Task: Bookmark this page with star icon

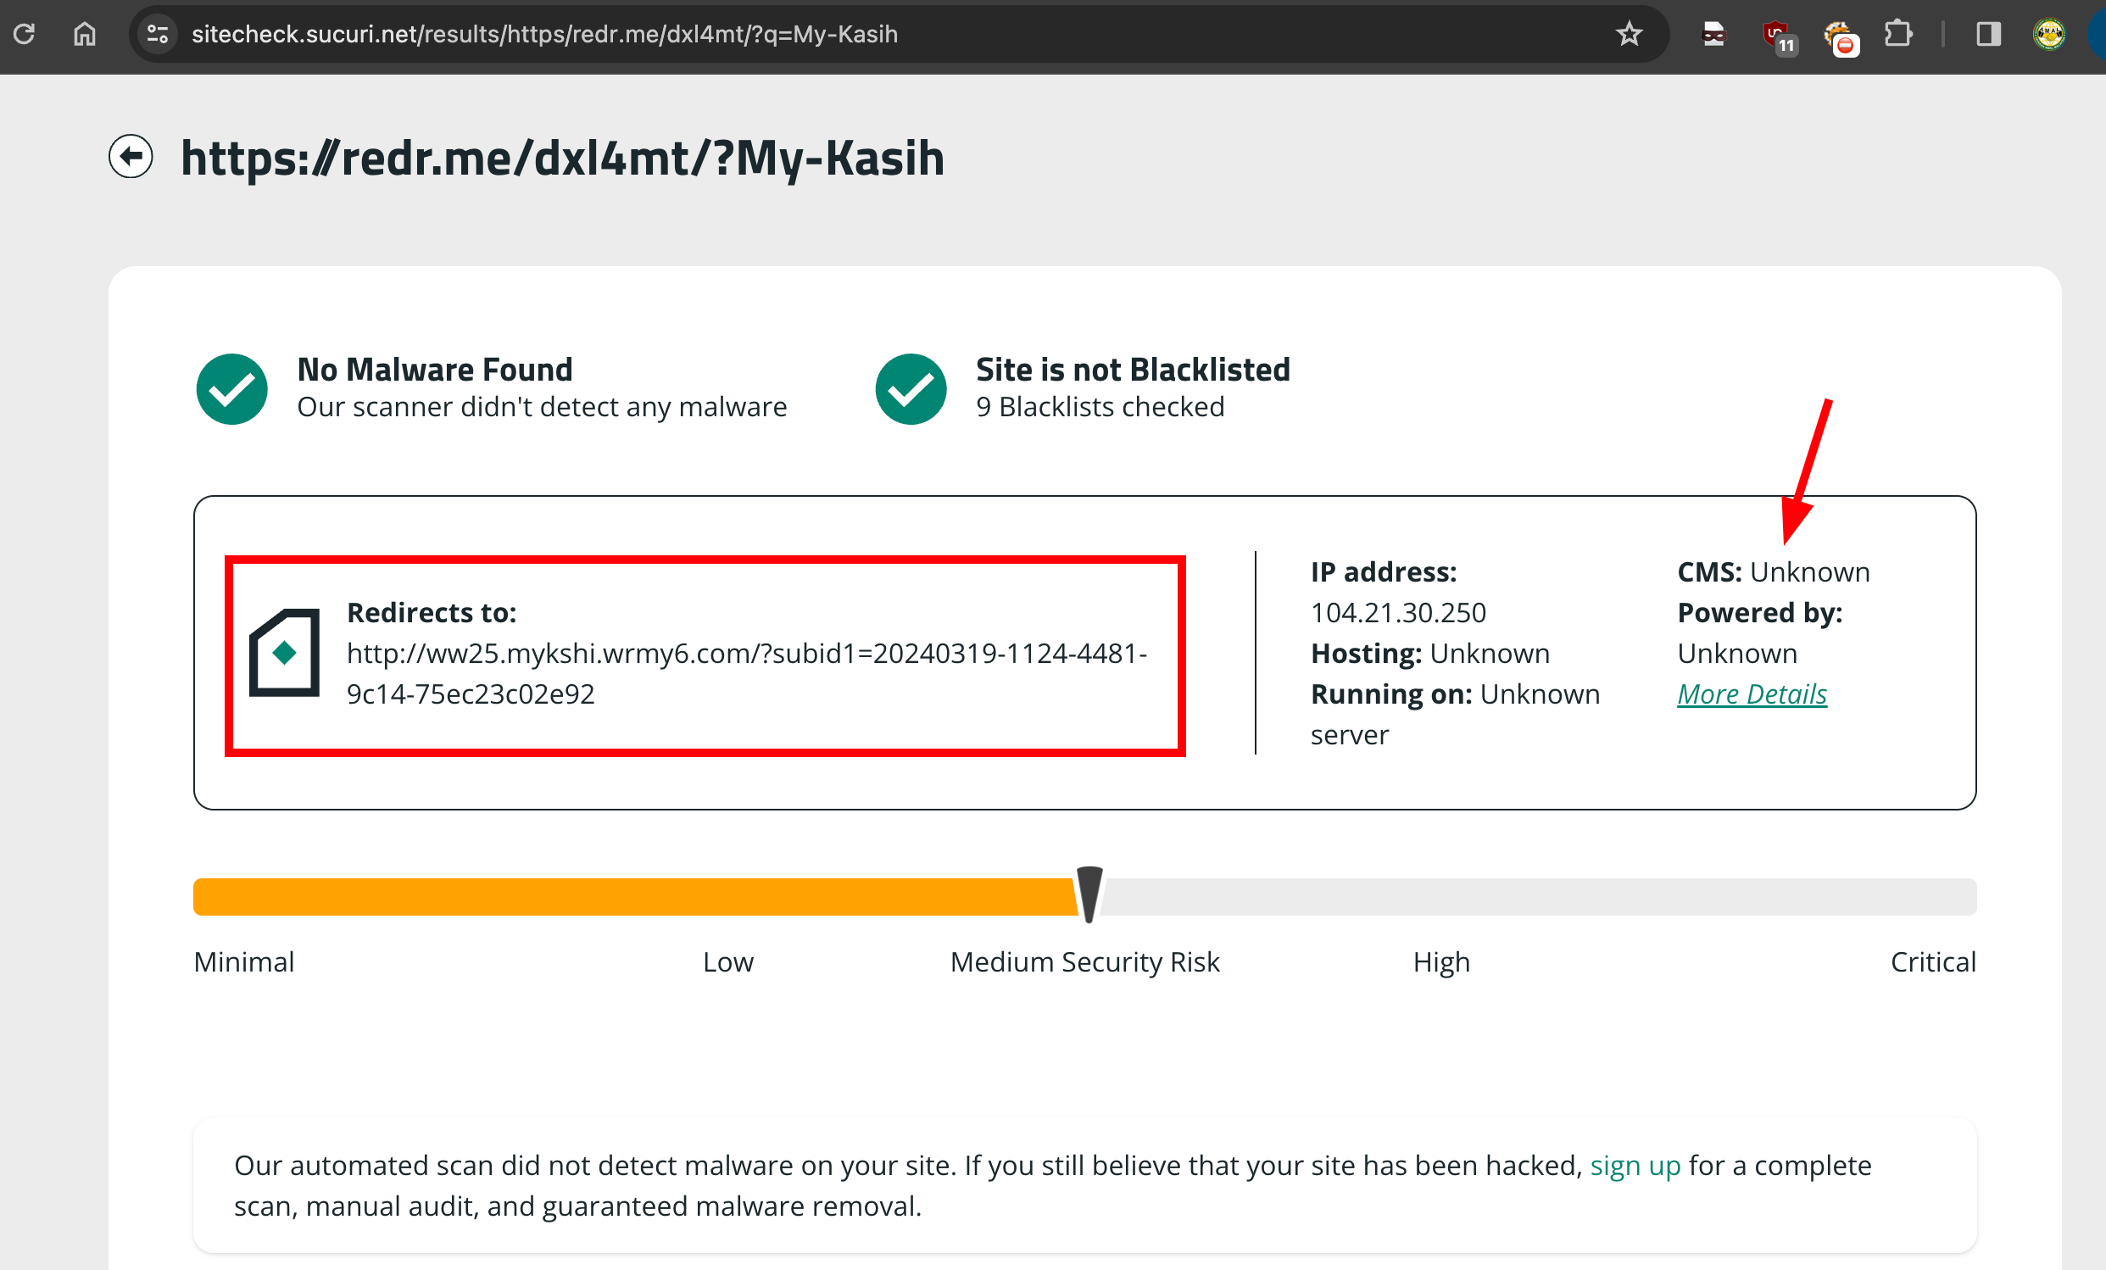Action: click(x=1628, y=34)
